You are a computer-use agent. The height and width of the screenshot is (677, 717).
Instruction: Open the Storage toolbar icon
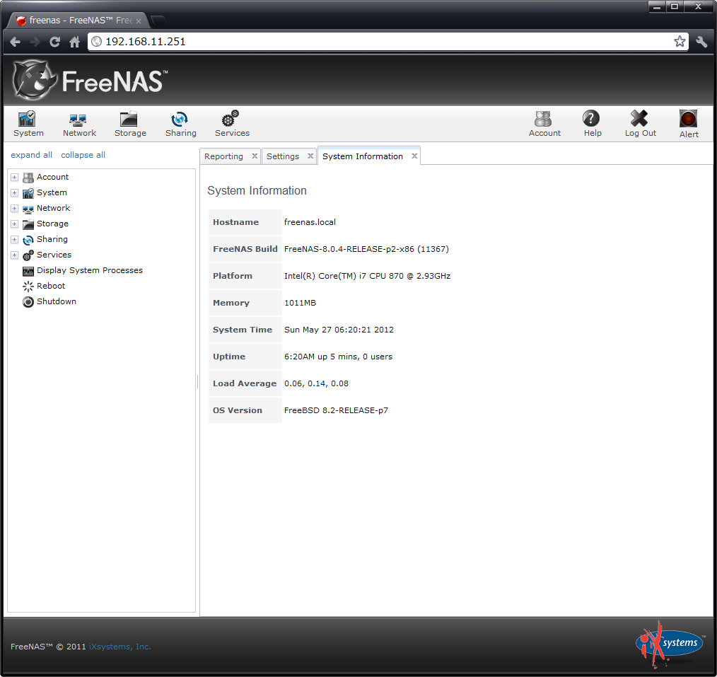click(x=130, y=124)
